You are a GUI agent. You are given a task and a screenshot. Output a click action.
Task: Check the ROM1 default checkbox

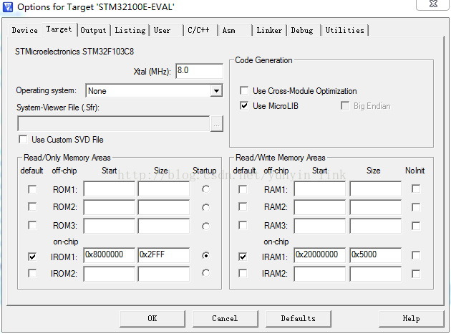pyautogui.click(x=32, y=189)
